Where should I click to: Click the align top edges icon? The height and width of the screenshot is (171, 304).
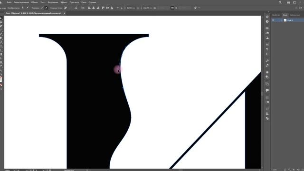tap(103, 8)
